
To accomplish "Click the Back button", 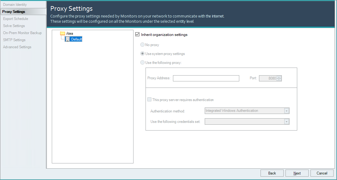I will tap(272, 173).
